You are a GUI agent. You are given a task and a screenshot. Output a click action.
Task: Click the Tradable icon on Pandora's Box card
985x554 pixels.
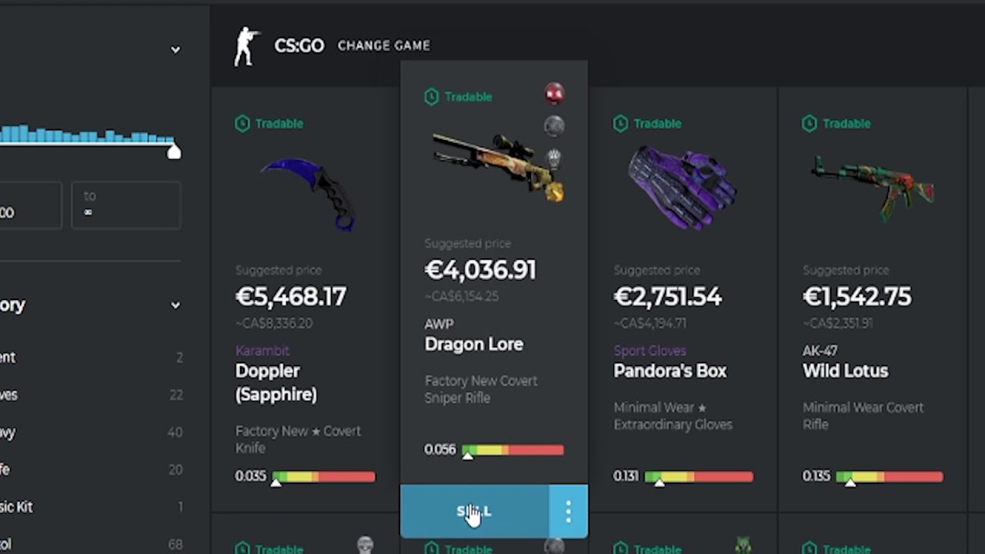click(620, 123)
